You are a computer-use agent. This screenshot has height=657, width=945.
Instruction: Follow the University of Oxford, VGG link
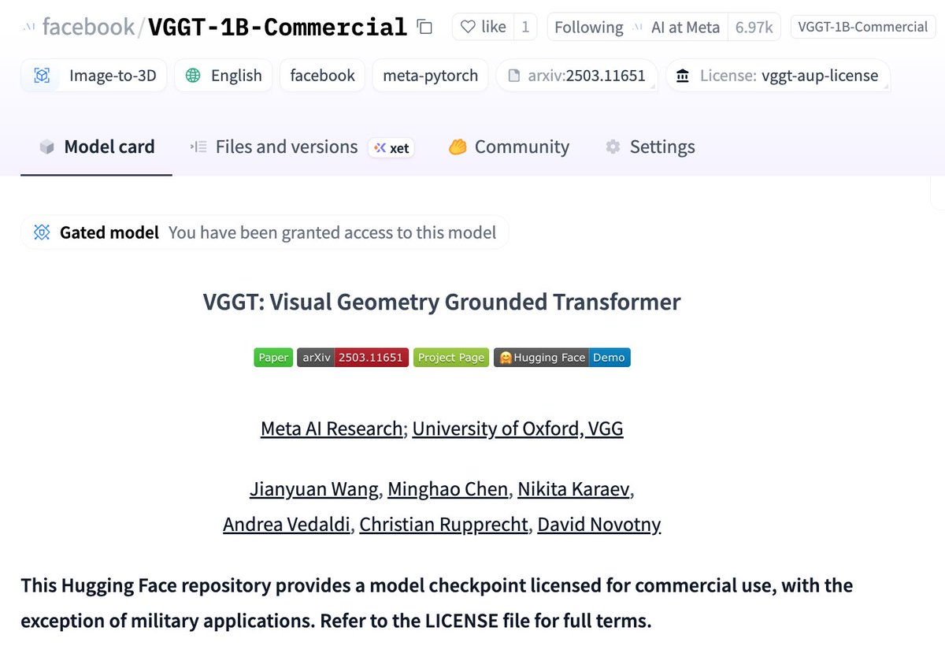pyautogui.click(x=517, y=429)
